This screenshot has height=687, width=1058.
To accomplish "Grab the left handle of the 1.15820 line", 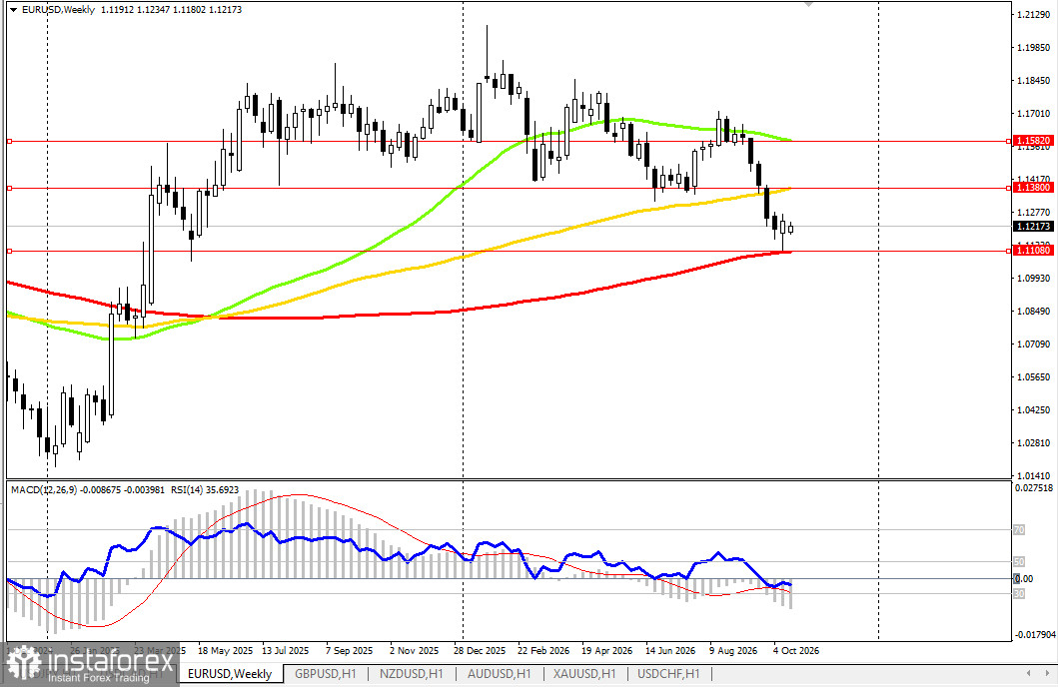I will [9, 141].
